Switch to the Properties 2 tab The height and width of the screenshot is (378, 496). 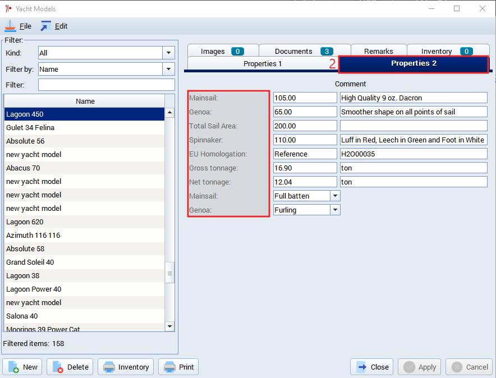(x=414, y=63)
